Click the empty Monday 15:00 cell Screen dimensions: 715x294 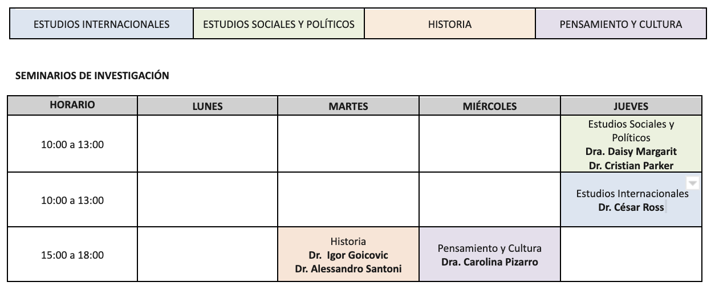click(208, 254)
